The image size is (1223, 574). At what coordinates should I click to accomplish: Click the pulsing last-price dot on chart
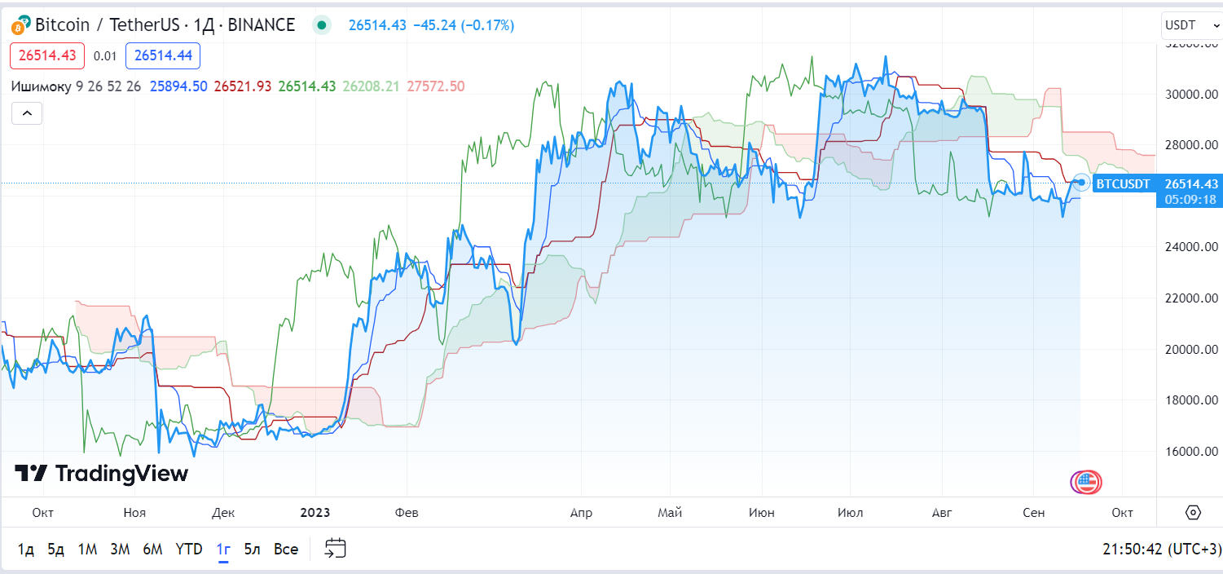point(1082,182)
